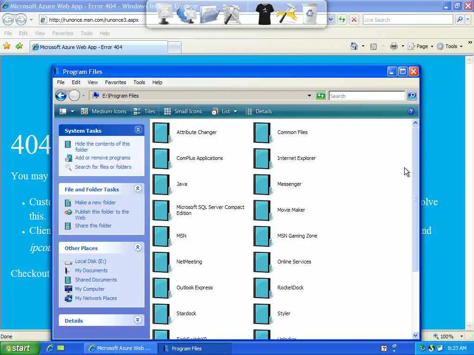Click the blue help question mark icon
The image size is (474, 355).
[411, 111]
